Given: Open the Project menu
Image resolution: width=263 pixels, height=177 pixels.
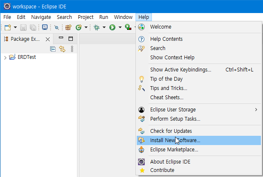Looking at the screenshot, I should coord(85,17).
